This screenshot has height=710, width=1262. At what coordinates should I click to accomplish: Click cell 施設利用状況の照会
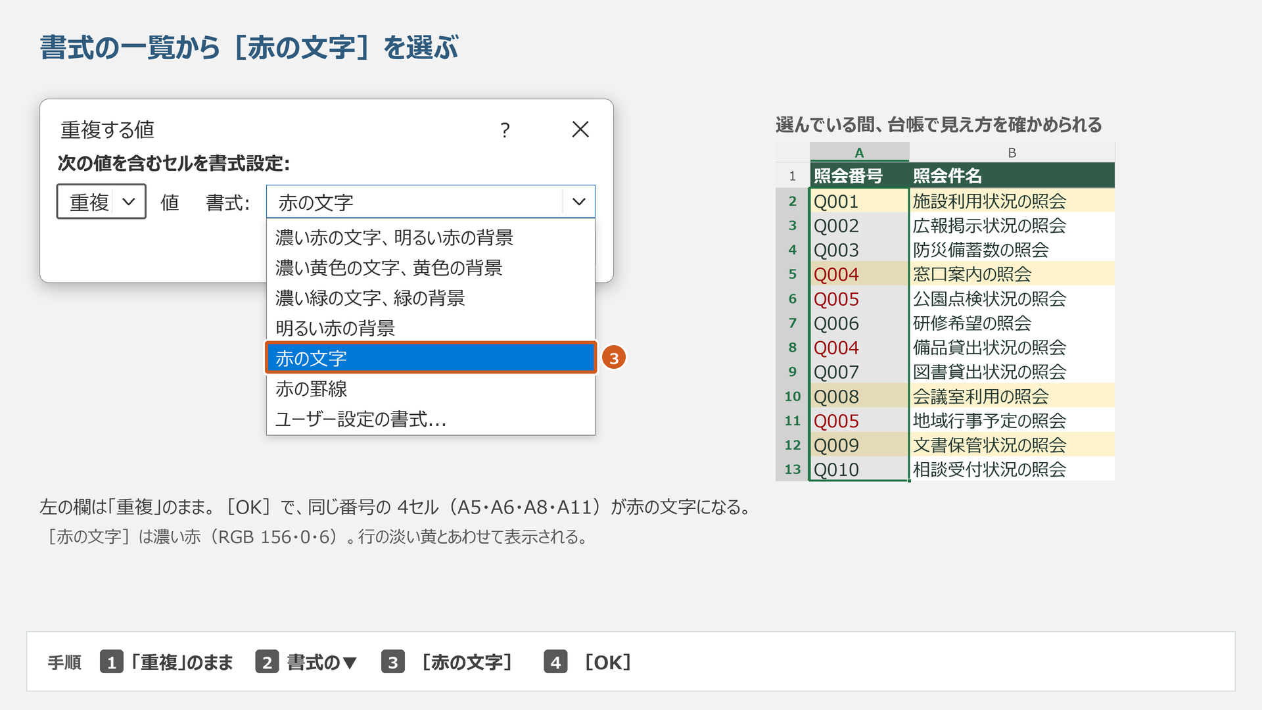1012,201
